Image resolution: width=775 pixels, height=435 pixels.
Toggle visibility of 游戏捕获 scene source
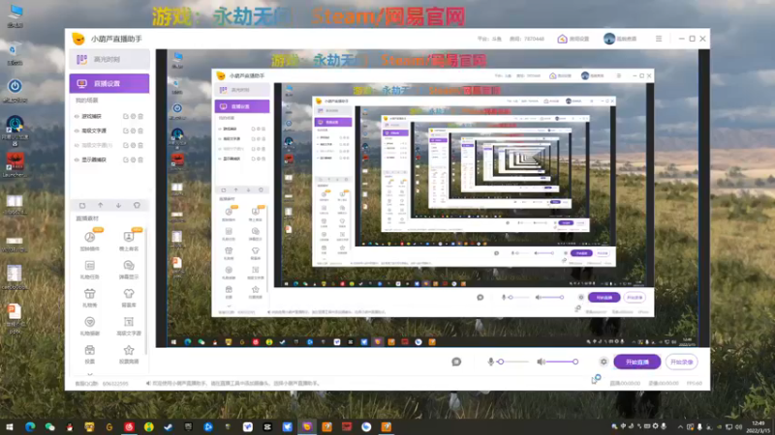pos(77,116)
